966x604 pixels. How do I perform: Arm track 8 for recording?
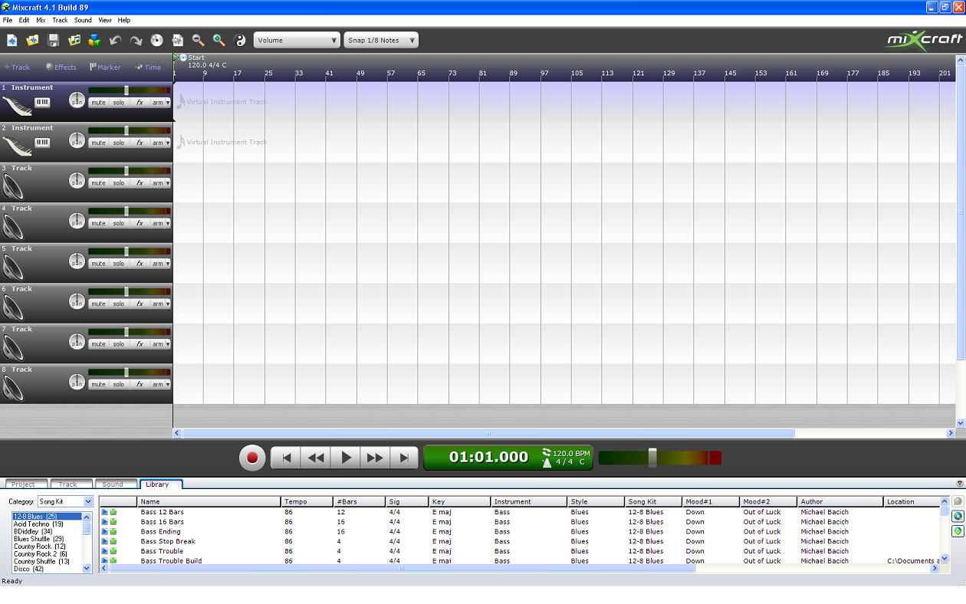click(x=157, y=385)
